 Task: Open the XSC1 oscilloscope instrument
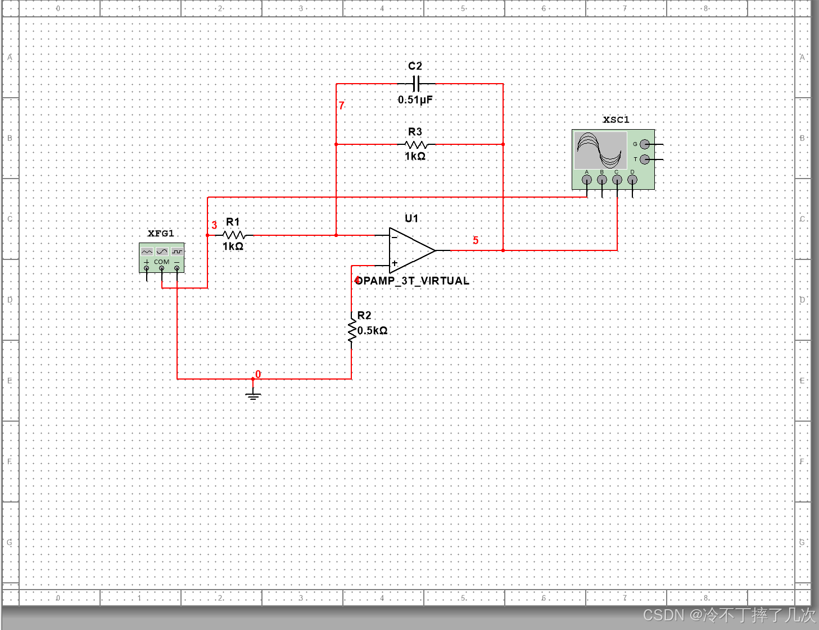tap(613, 159)
